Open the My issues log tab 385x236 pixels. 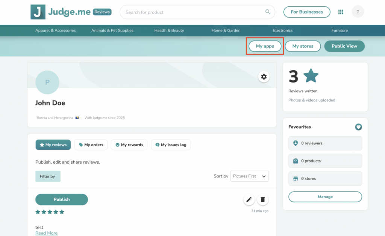point(170,145)
